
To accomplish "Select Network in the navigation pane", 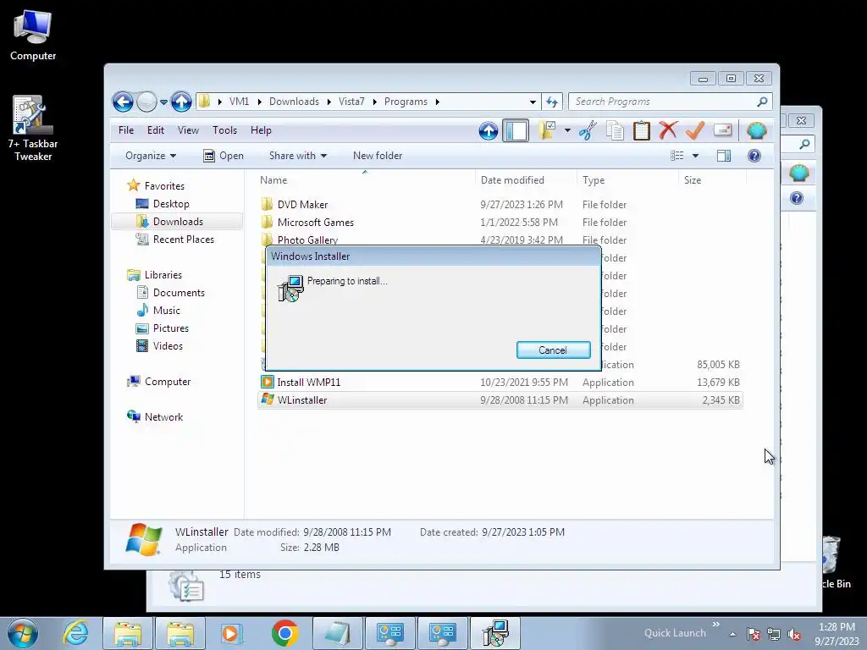I will 163,417.
